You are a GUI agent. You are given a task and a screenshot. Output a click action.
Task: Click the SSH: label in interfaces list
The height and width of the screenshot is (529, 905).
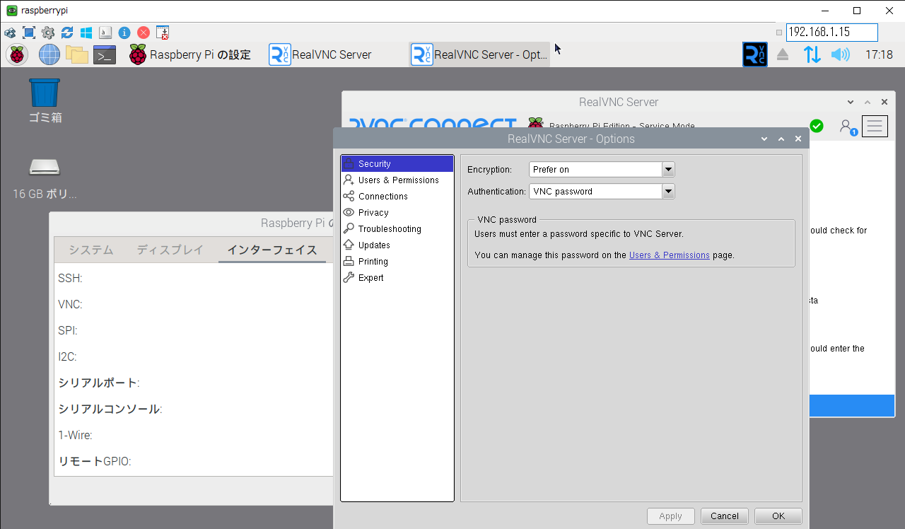pos(70,278)
